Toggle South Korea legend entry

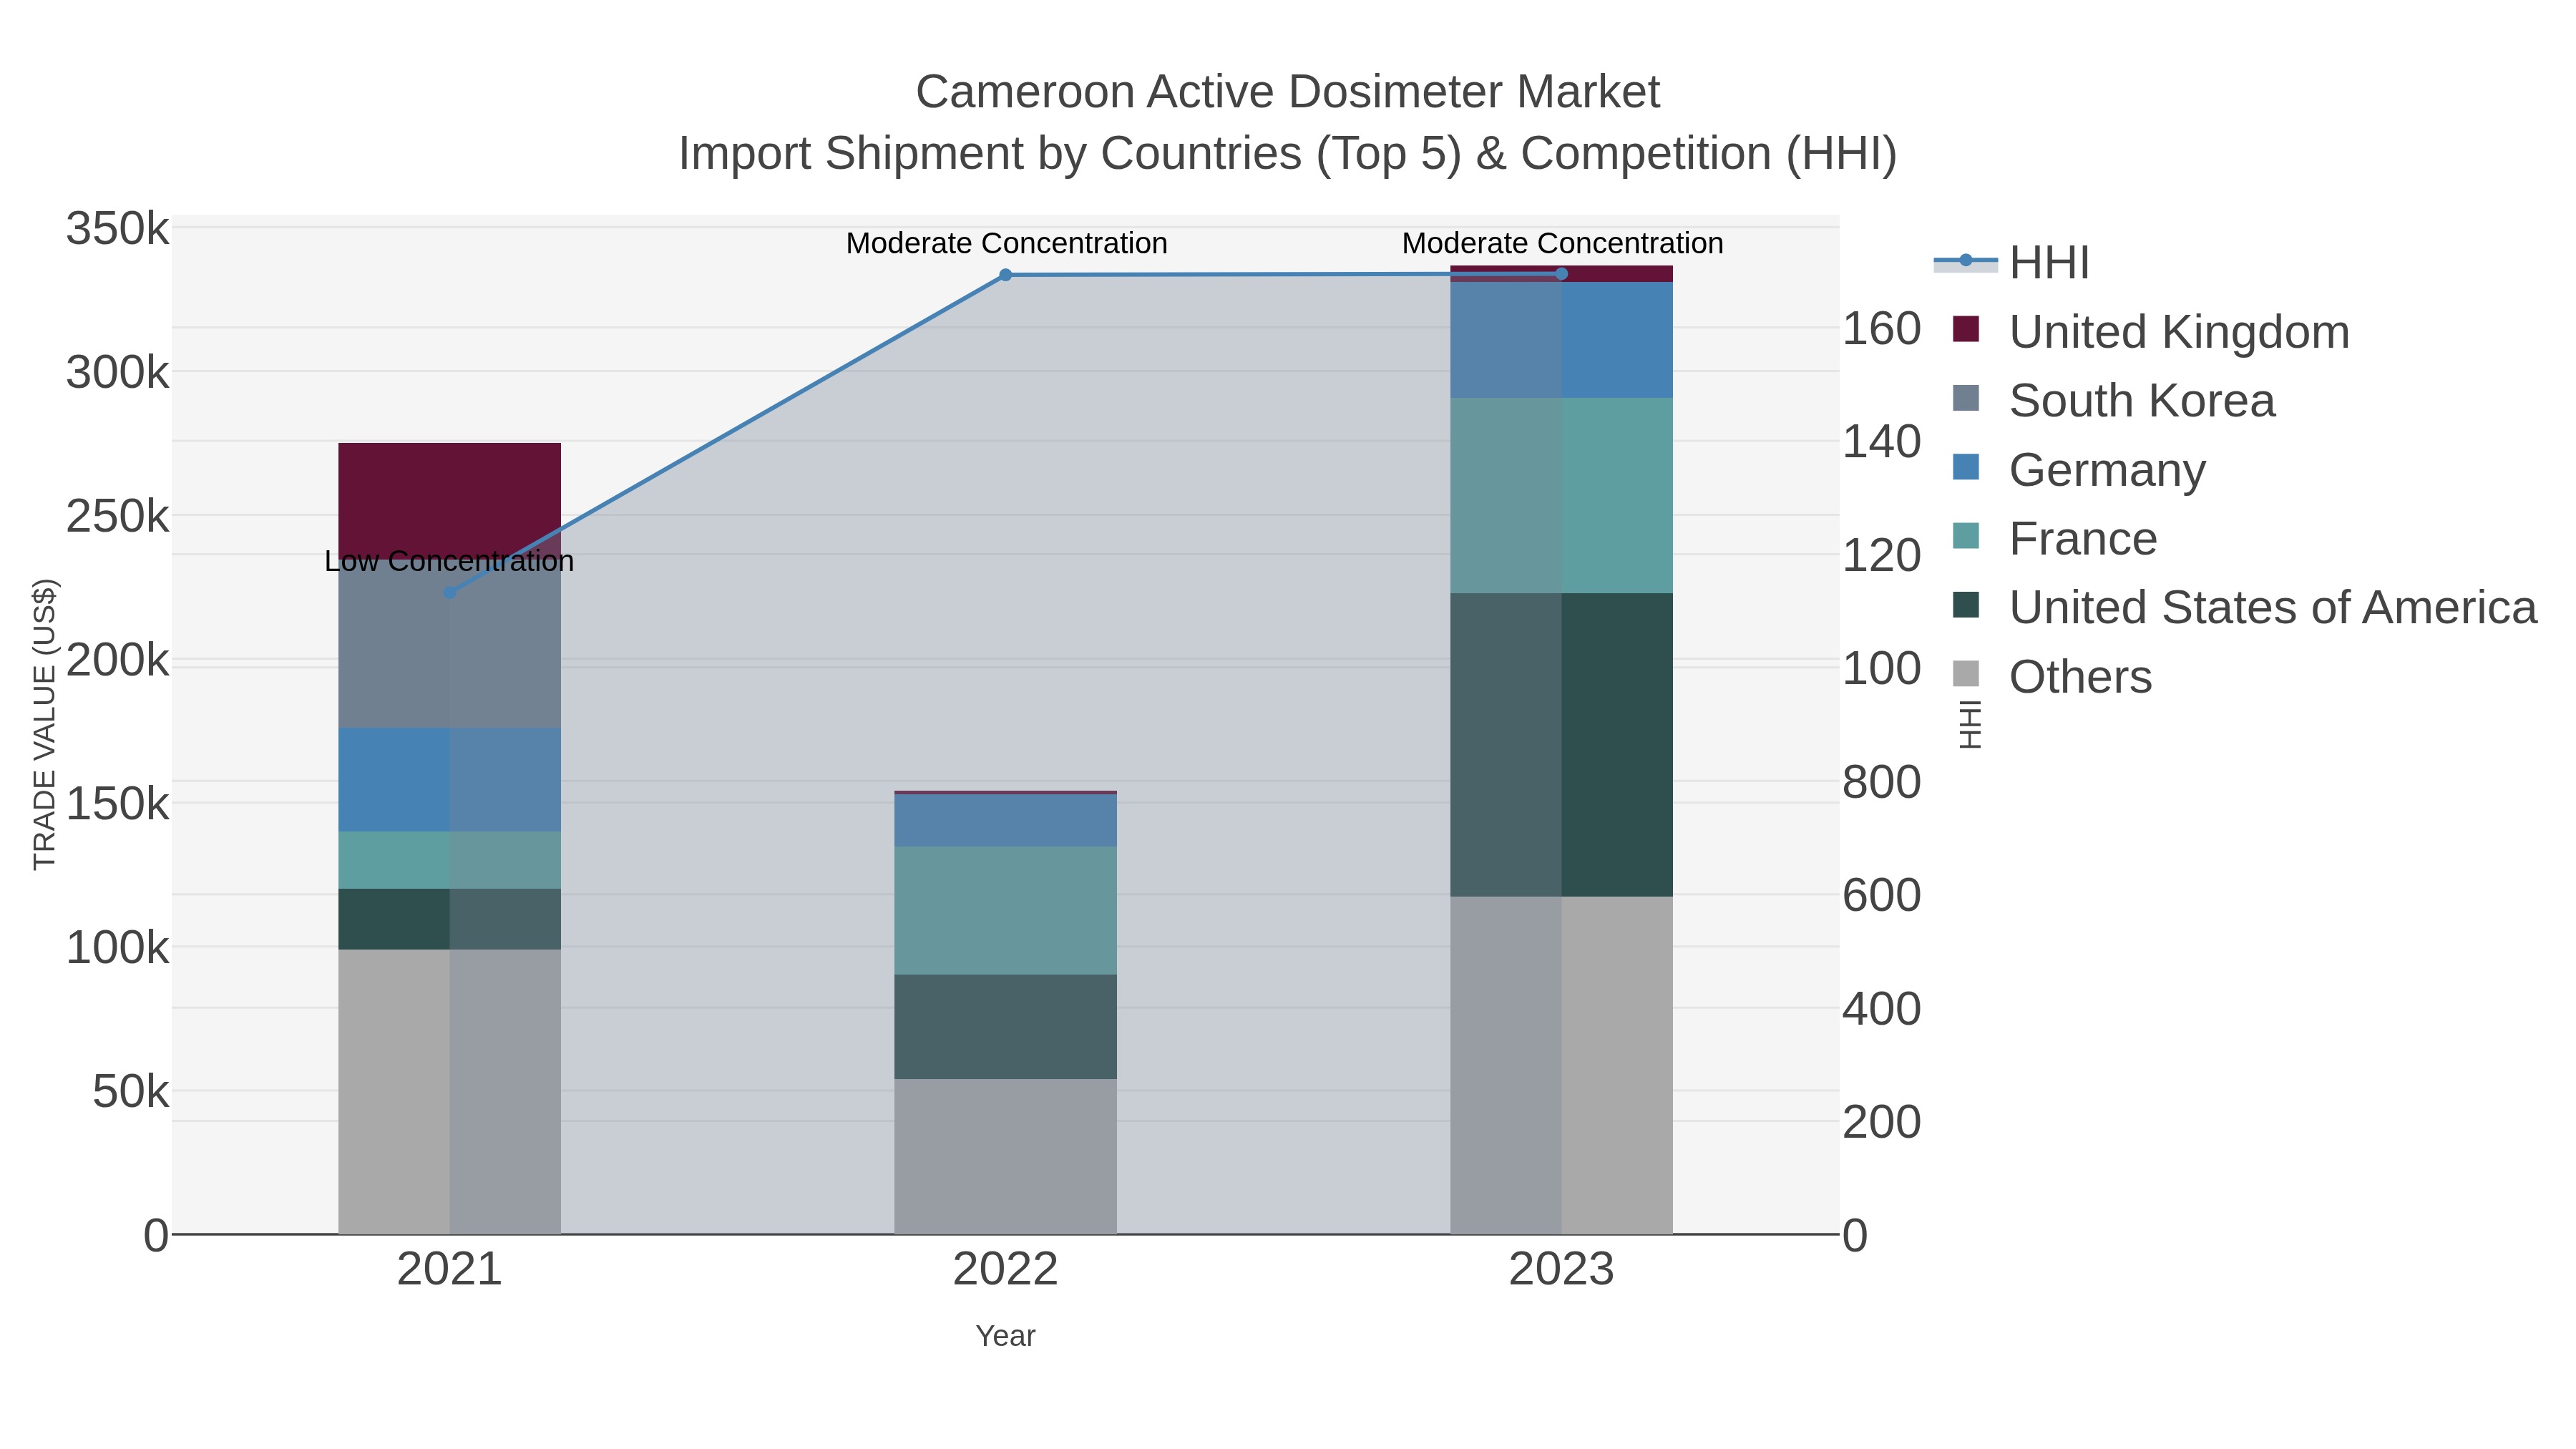pyautogui.click(x=2113, y=401)
